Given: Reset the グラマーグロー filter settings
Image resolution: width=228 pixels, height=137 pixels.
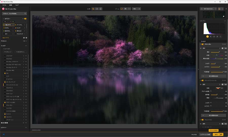Looking at the screenshot, I should pos(222,44).
